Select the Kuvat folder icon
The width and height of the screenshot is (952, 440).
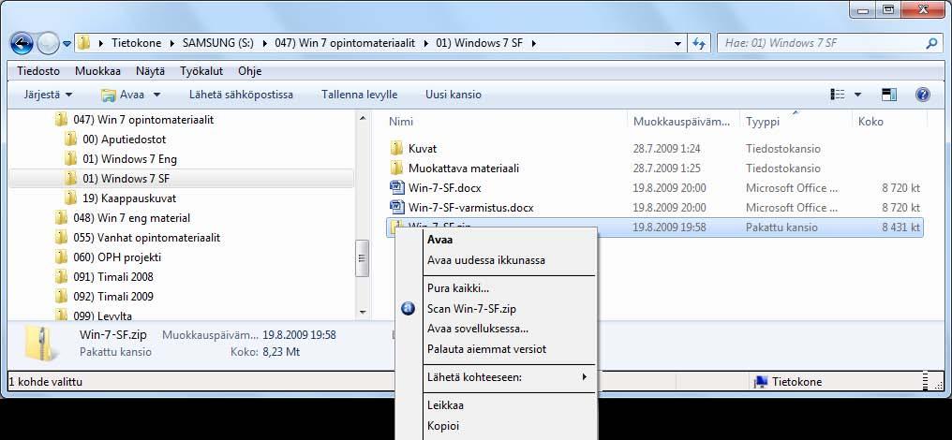pyautogui.click(x=397, y=148)
